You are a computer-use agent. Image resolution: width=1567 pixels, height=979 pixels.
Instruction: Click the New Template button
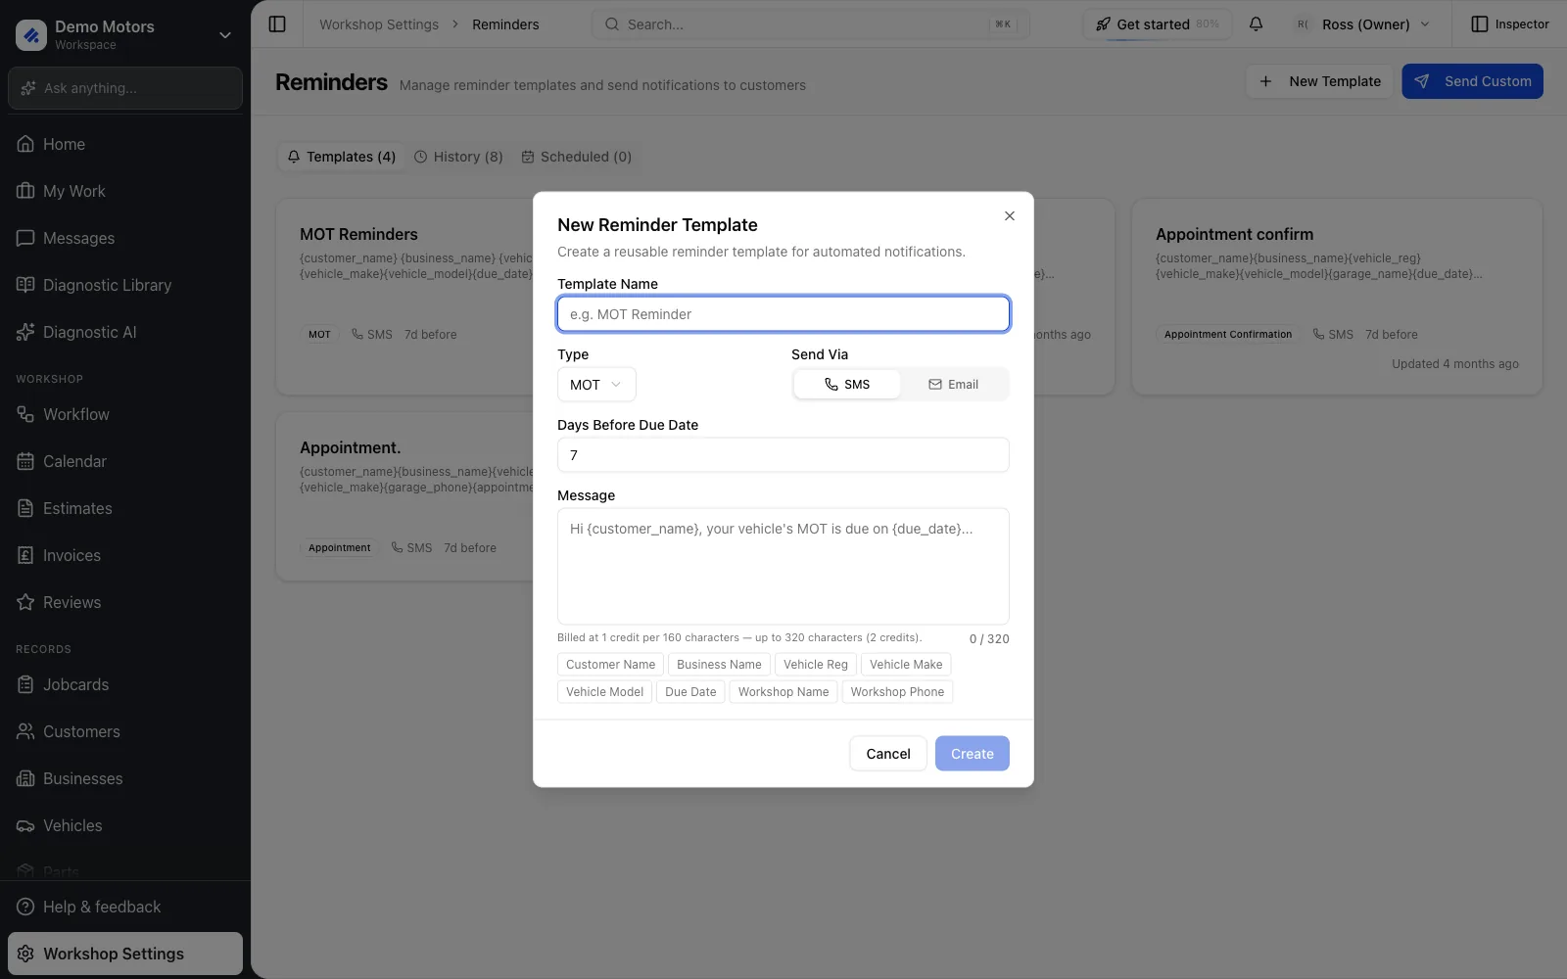point(1319,81)
